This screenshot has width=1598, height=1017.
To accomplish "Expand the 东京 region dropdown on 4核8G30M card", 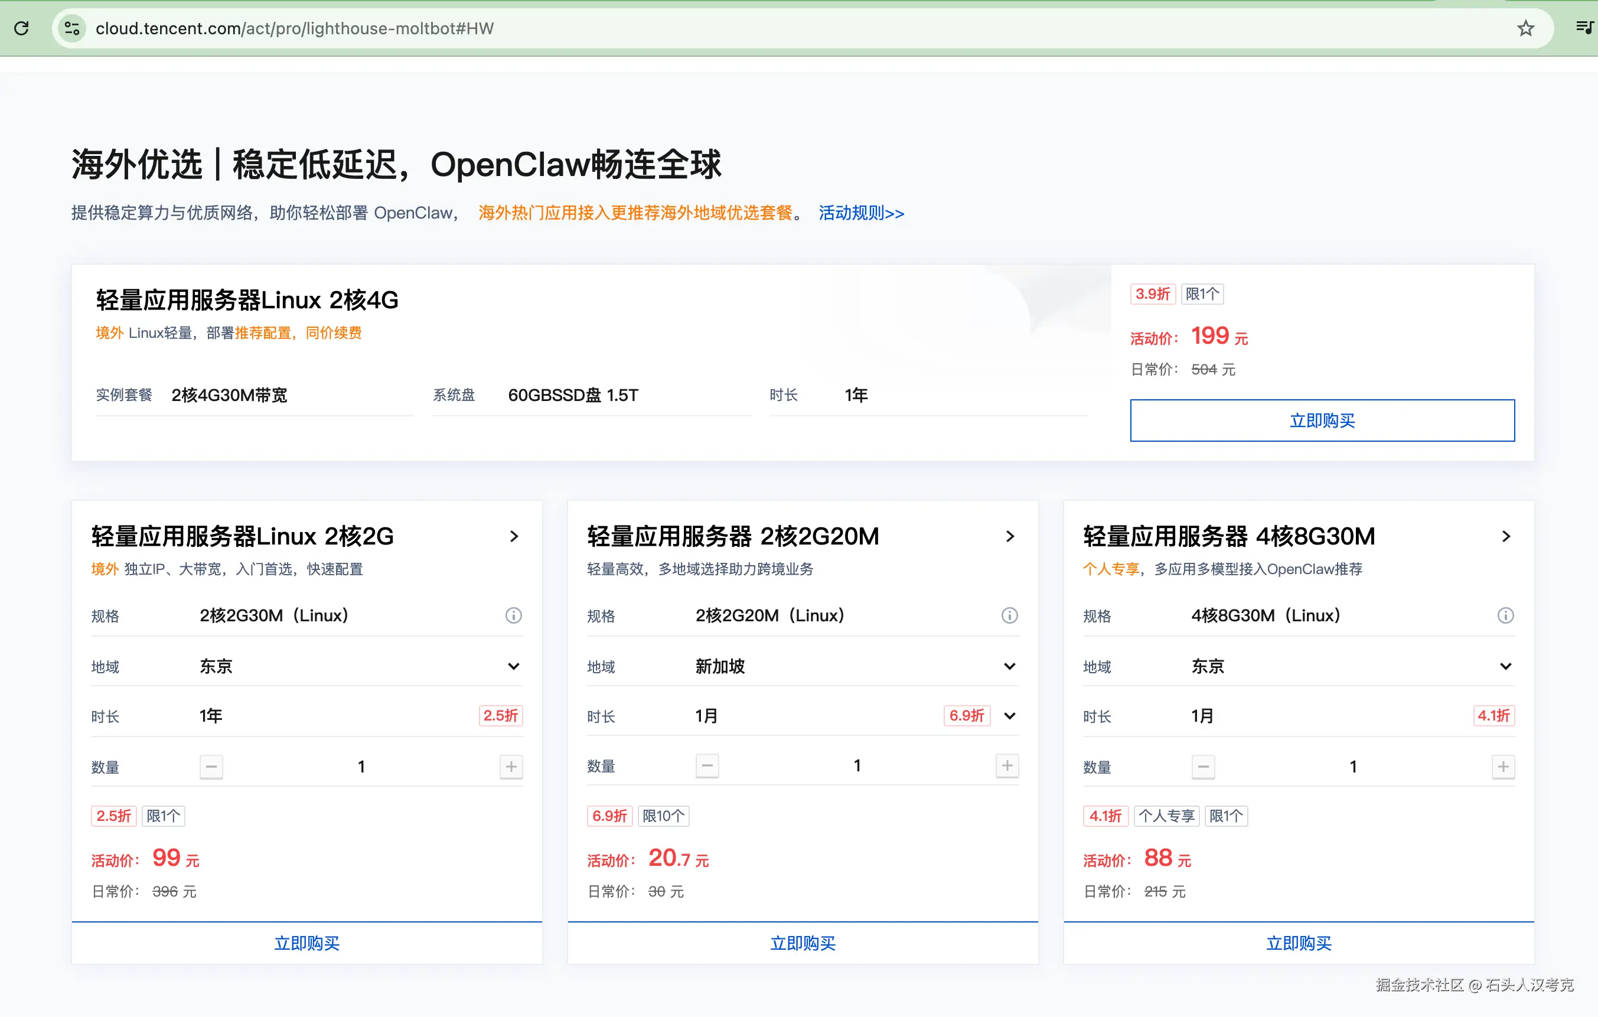I will tap(1505, 666).
